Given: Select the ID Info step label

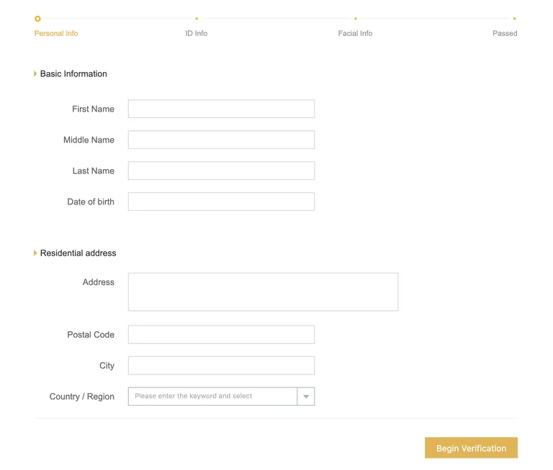Looking at the screenshot, I should point(197,34).
